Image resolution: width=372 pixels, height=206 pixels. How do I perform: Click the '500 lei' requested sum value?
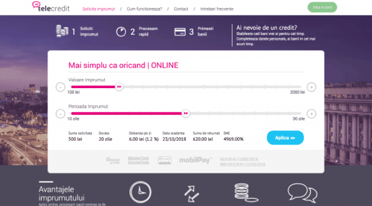point(75,139)
